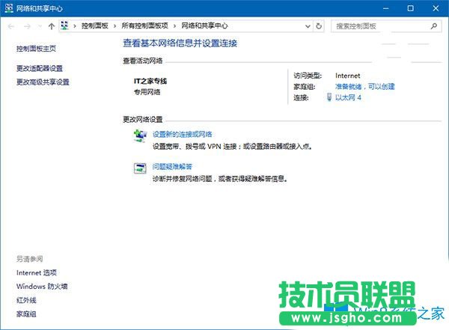The image size is (449, 330).
Task: Open 以太网 4 connection link
Action: (348, 98)
